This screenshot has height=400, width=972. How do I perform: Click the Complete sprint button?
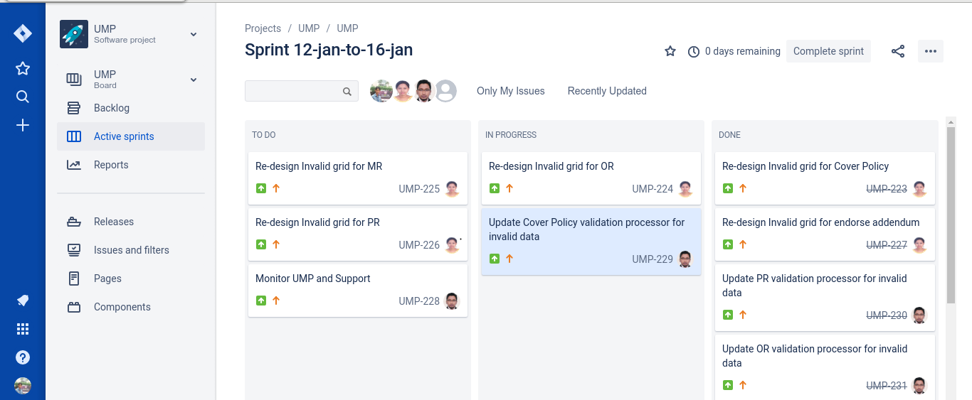(x=828, y=51)
